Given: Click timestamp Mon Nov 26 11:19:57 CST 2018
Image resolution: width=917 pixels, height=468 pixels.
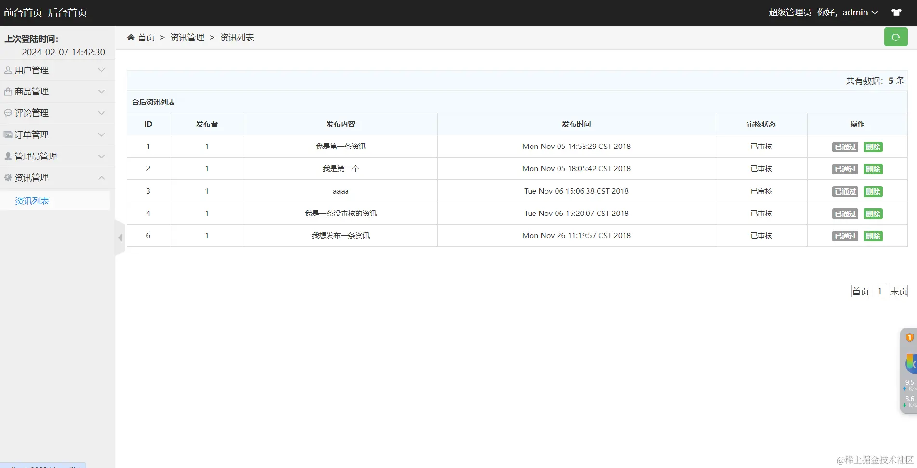Looking at the screenshot, I should (x=576, y=236).
